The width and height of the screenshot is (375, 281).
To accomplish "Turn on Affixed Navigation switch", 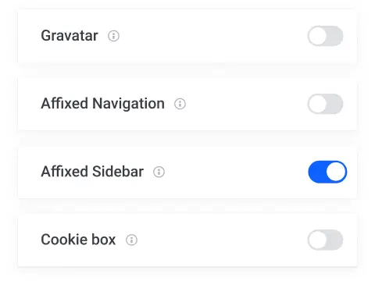I will pos(325,104).
